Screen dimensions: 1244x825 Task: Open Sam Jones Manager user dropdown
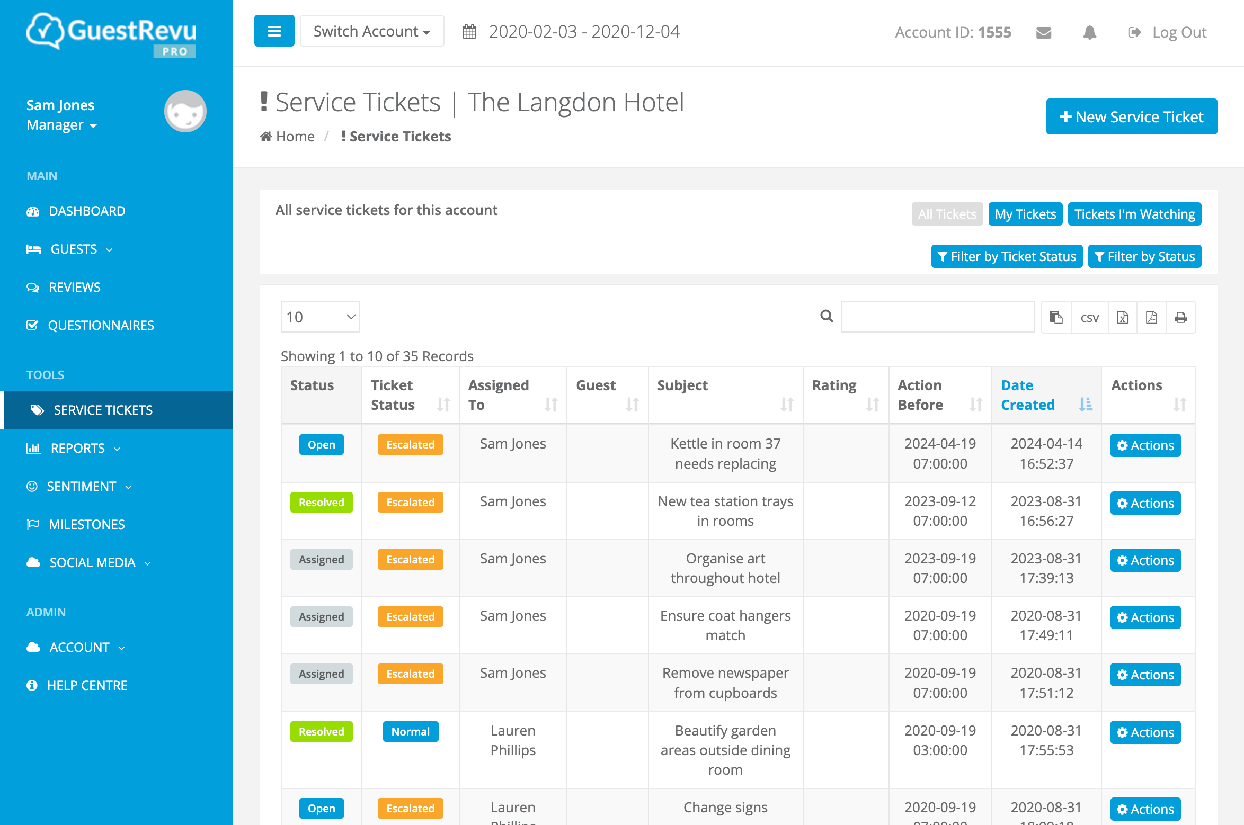coord(62,115)
